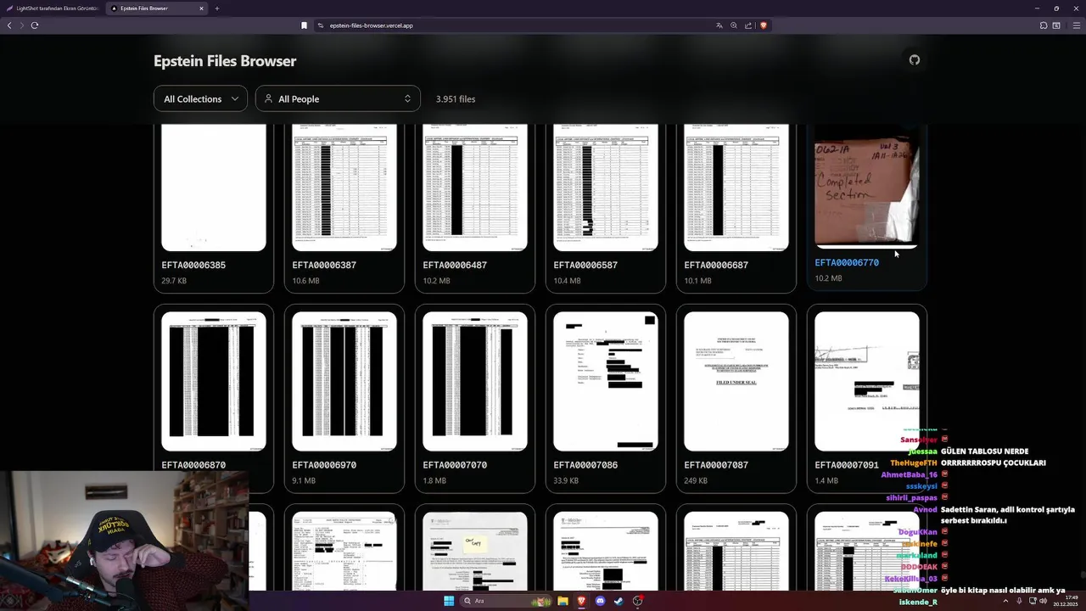This screenshot has height=611, width=1086.
Task: Click the EFTA00007087 file name
Action: tap(716, 466)
